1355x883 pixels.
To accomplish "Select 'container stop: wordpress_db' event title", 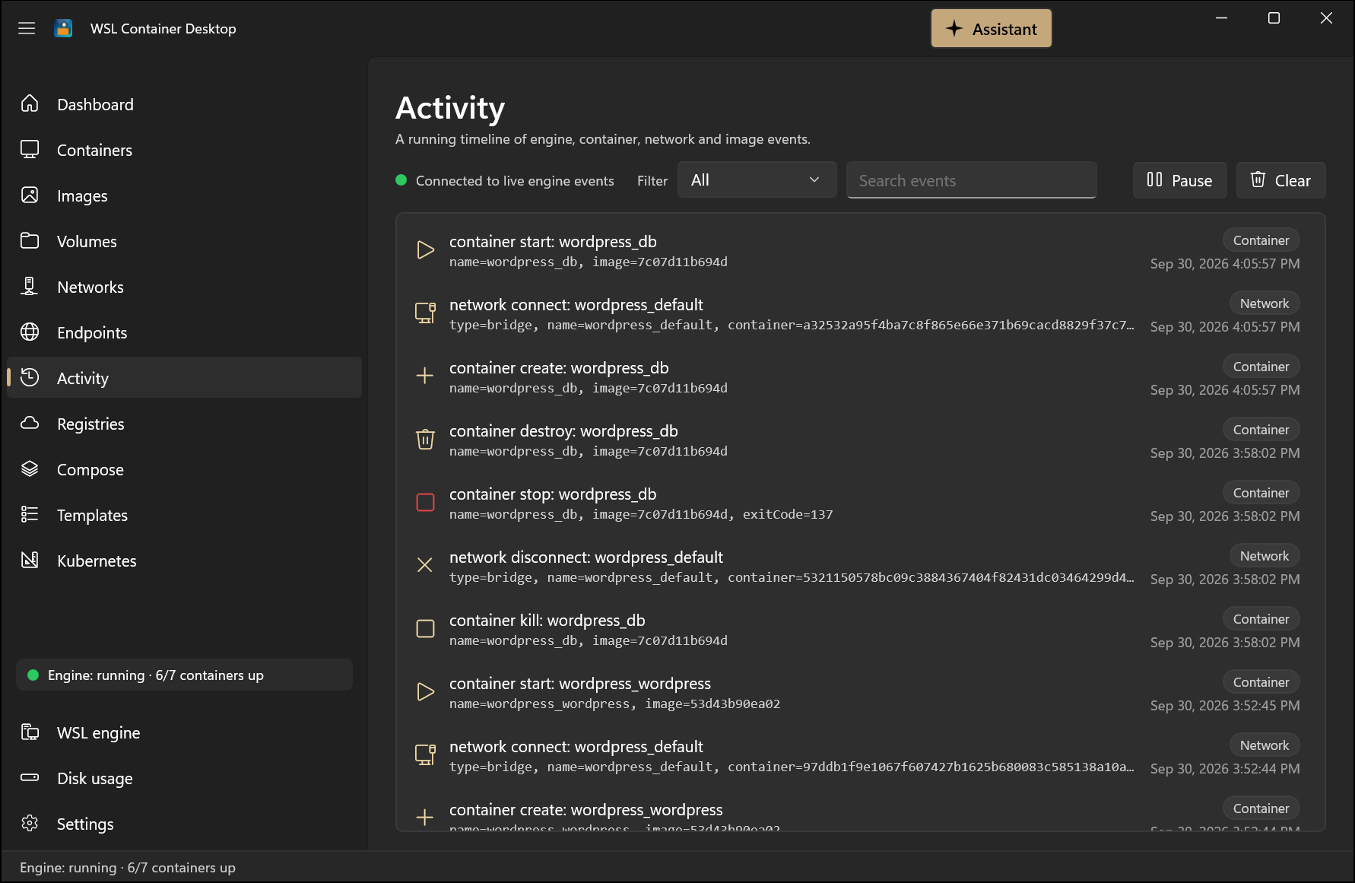I will (553, 494).
